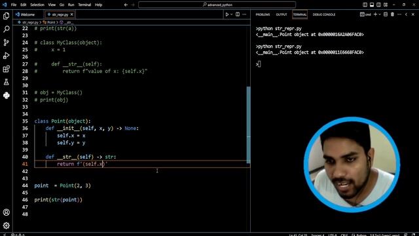Navigate back with the left arrow

pyautogui.click(x=126, y=5)
